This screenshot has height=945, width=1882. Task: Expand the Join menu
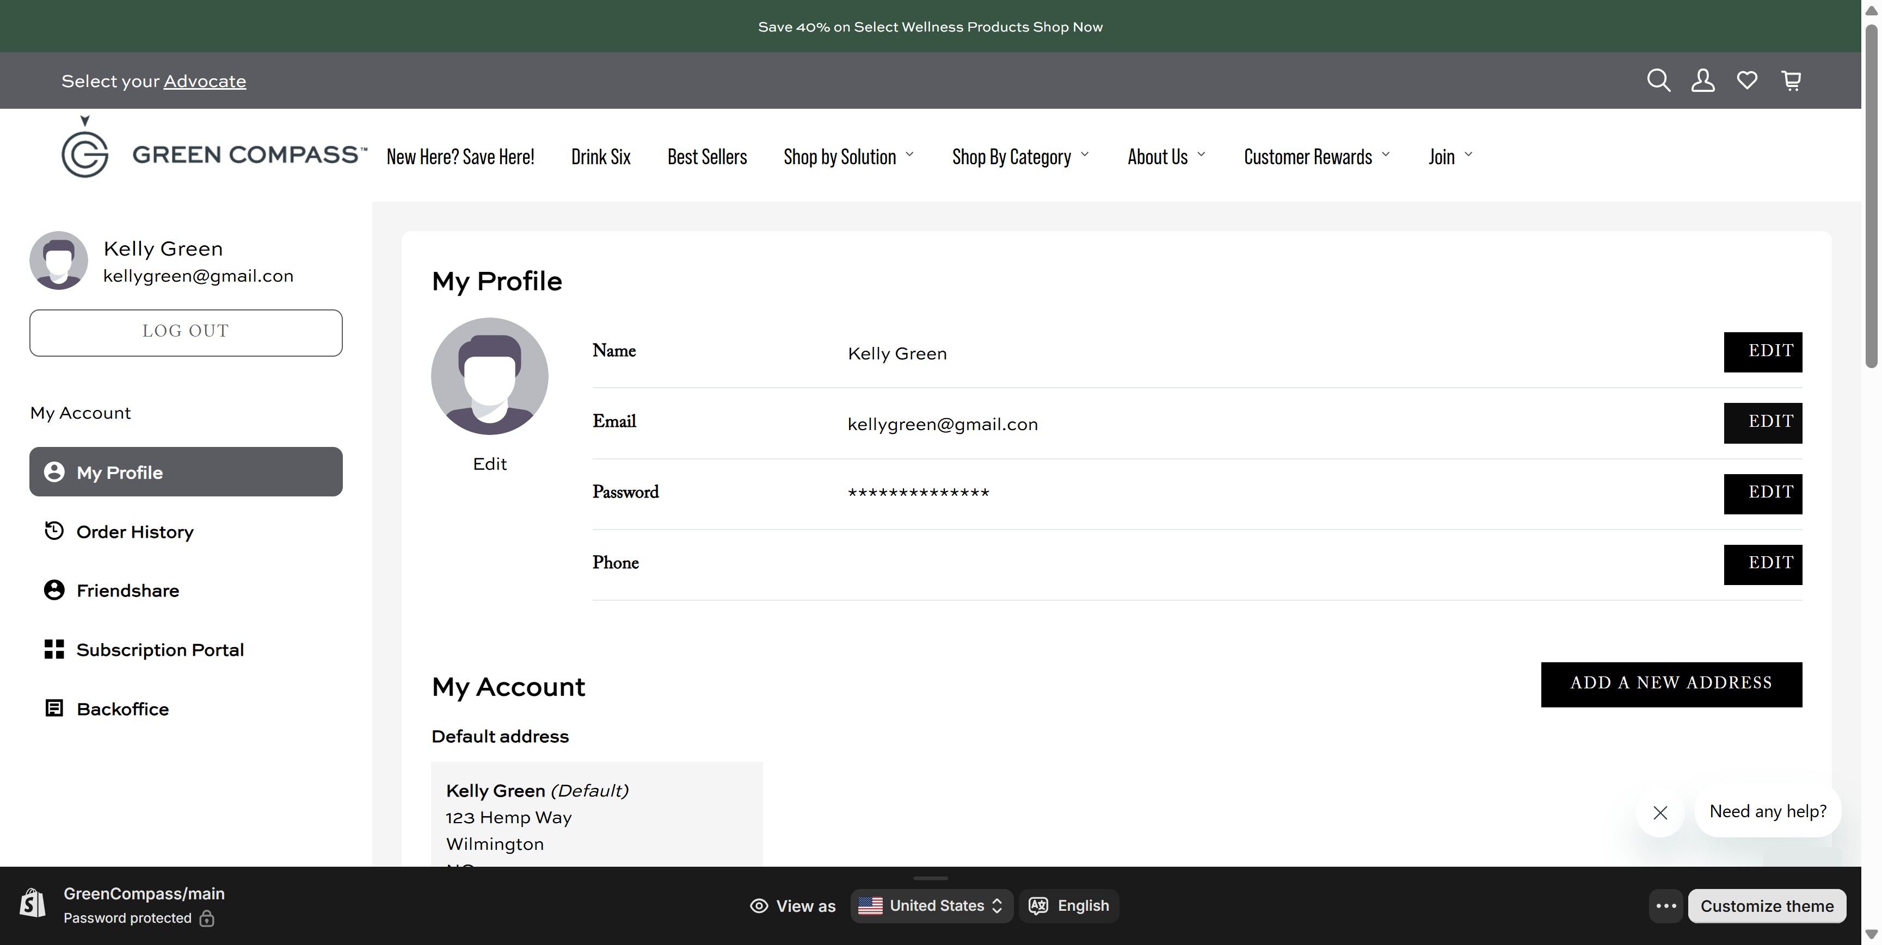(1450, 157)
